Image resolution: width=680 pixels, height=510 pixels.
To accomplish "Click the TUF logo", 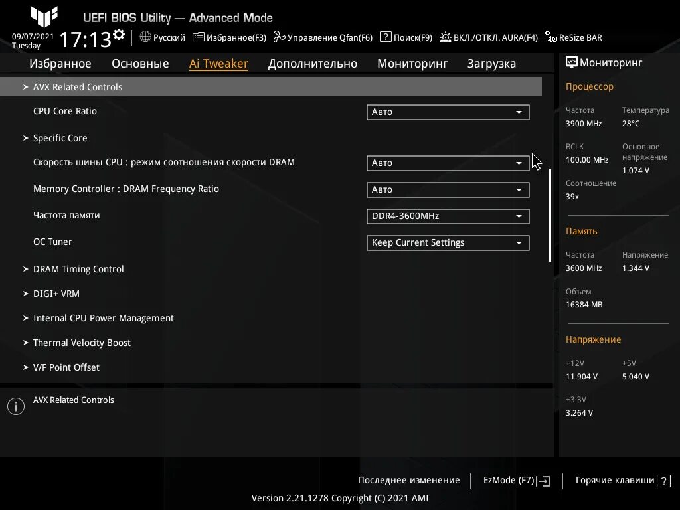I will click(44, 17).
